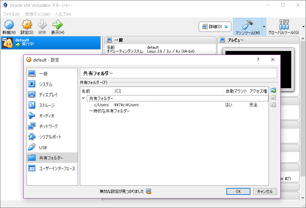Click the invalid settings warning icon
The image size is (306, 208).
[149, 191]
